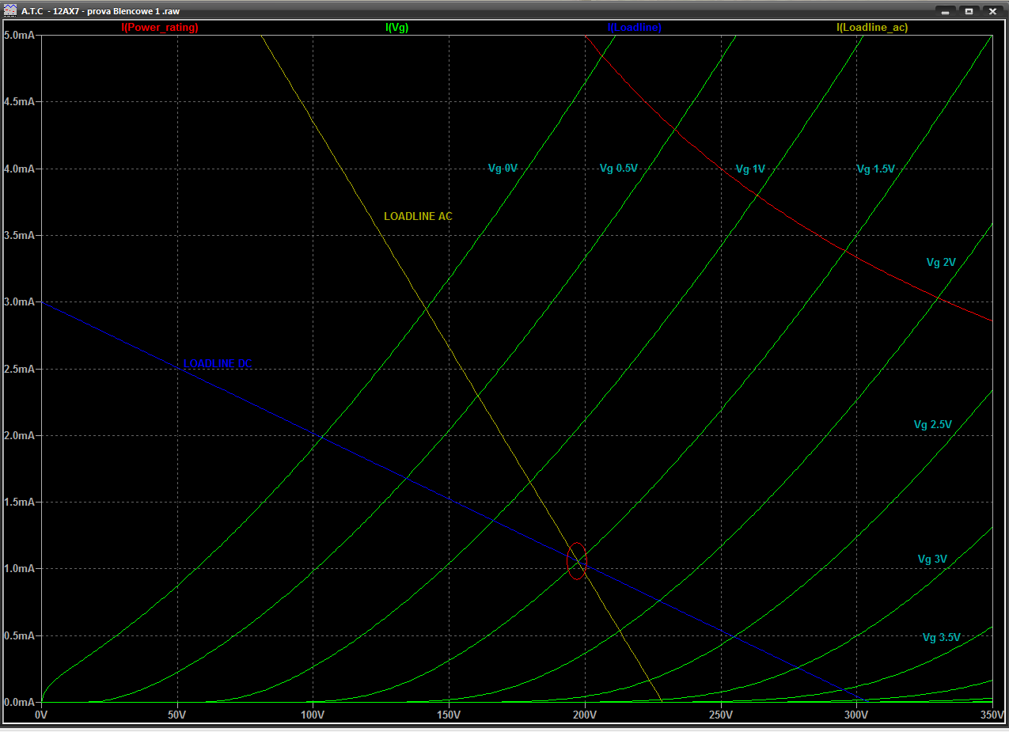Select the blue I(Loadline) trace label
Viewport: 1009px width, 732px height.
click(634, 28)
